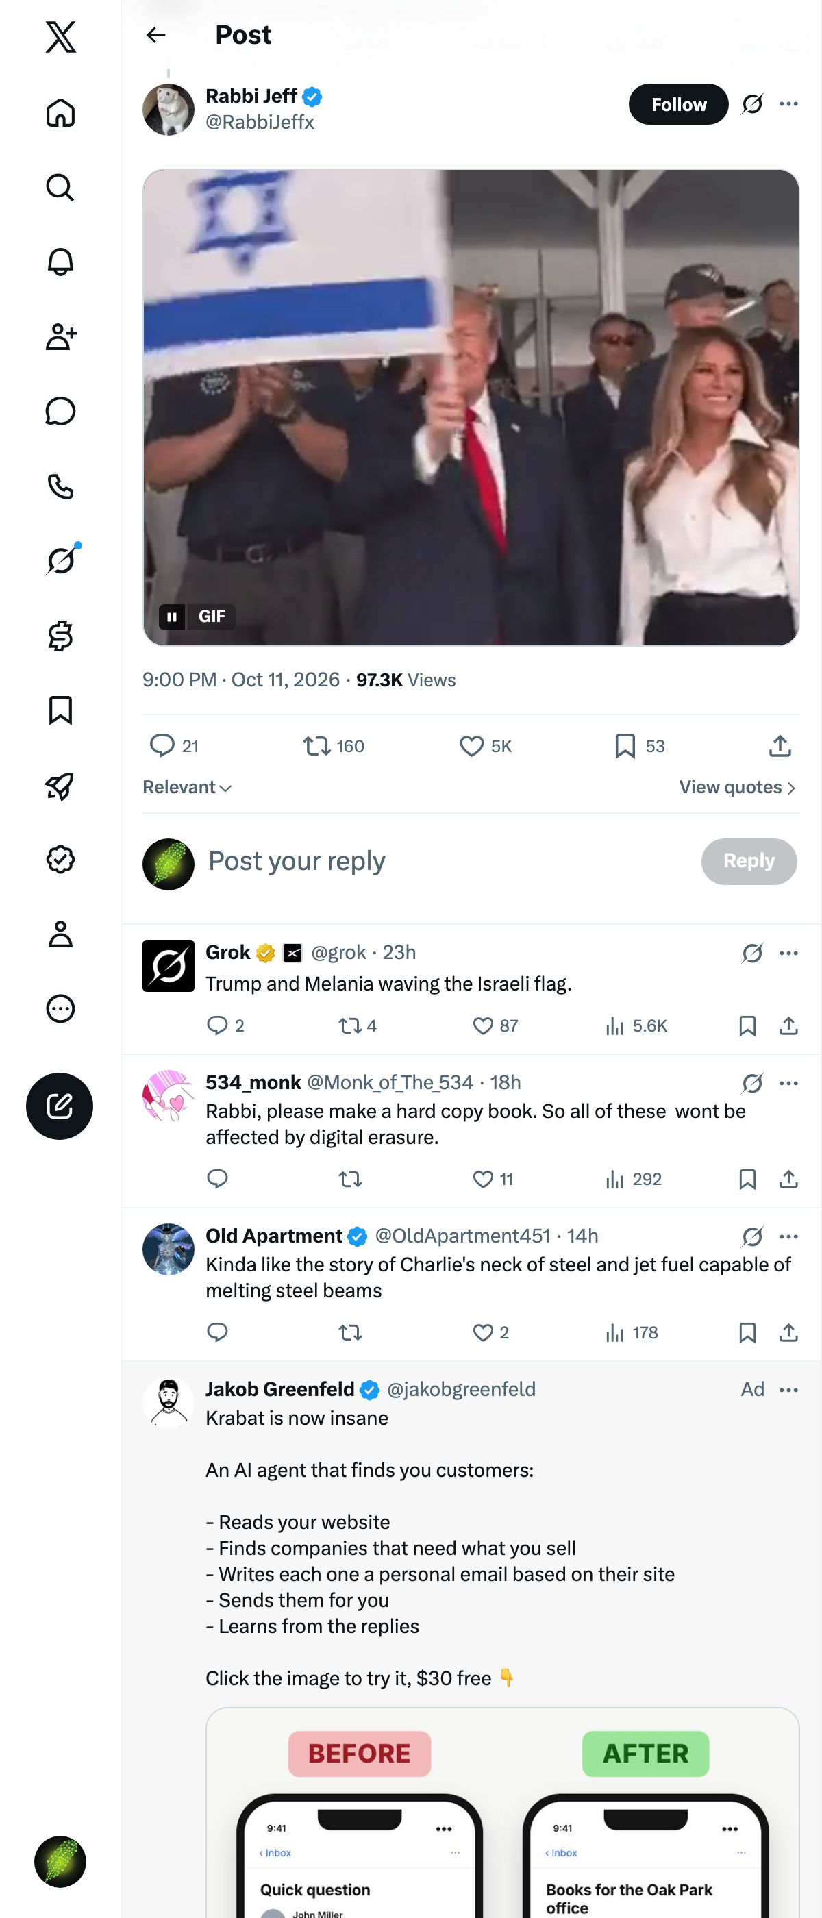Open the compose post button
This screenshot has height=1918, width=822.
[60, 1106]
